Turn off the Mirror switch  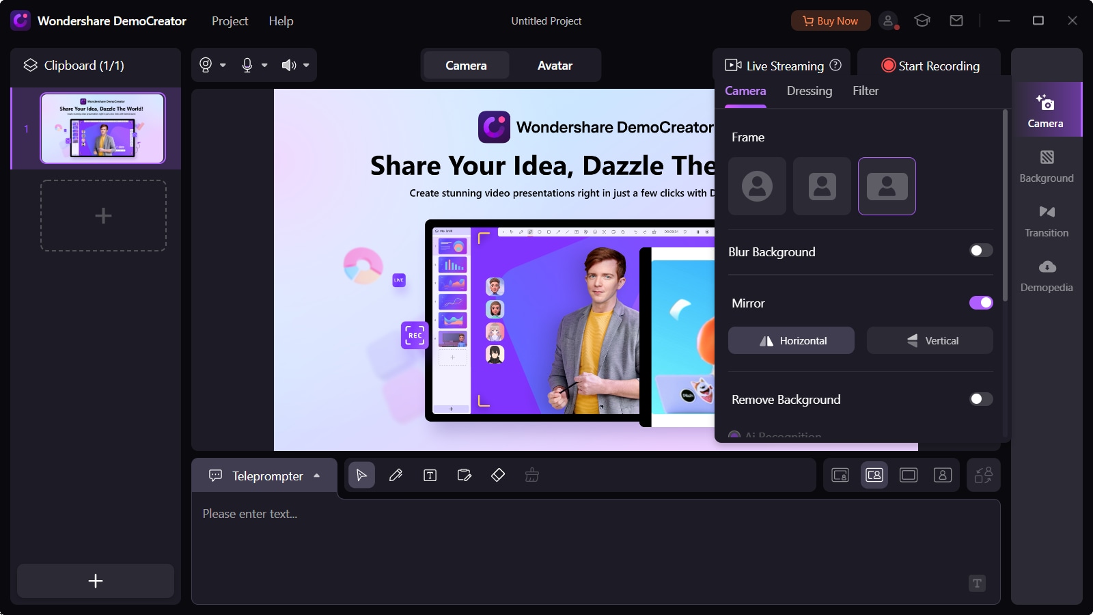click(x=981, y=303)
